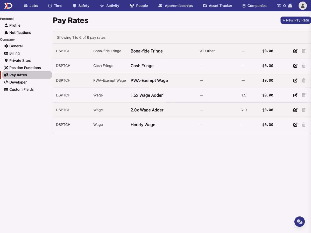Image resolution: width=311 pixels, height=233 pixels.
Task: Click the Hourly Wage name
Action: pos(143,125)
